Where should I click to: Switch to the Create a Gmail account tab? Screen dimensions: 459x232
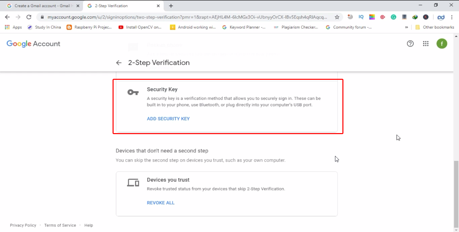click(x=41, y=6)
